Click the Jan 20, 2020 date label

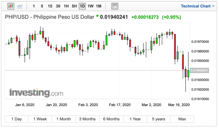(56, 105)
